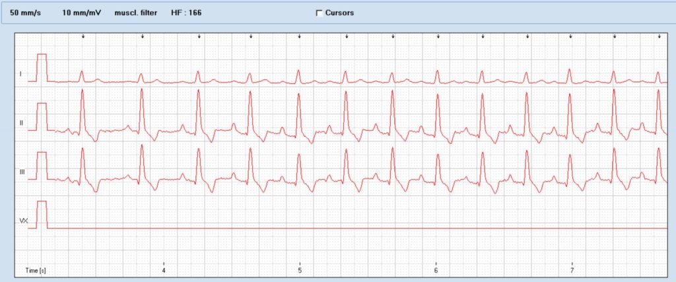The image size is (676, 282).
Task: Click the 4 second time marker
Action: click(x=164, y=270)
